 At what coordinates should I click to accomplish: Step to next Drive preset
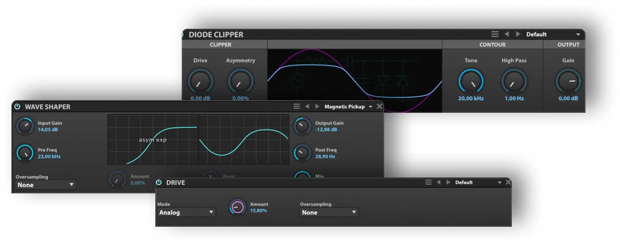[447, 182]
